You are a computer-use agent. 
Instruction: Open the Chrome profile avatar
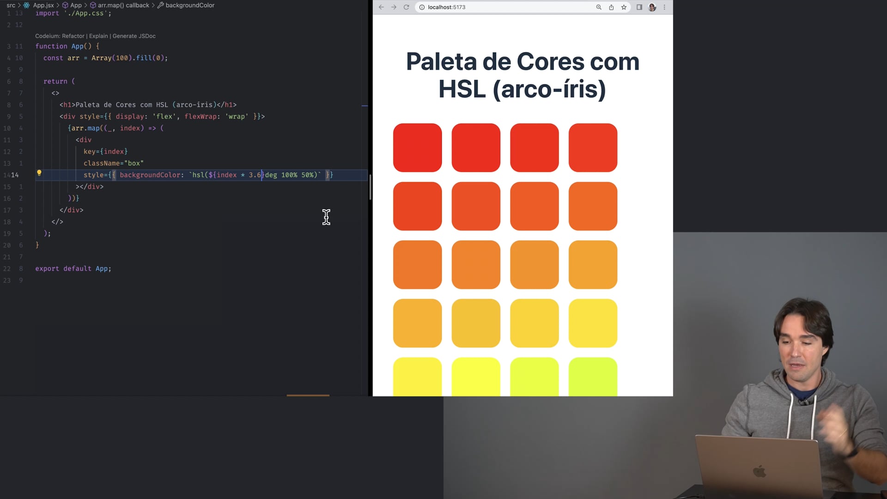tap(652, 7)
